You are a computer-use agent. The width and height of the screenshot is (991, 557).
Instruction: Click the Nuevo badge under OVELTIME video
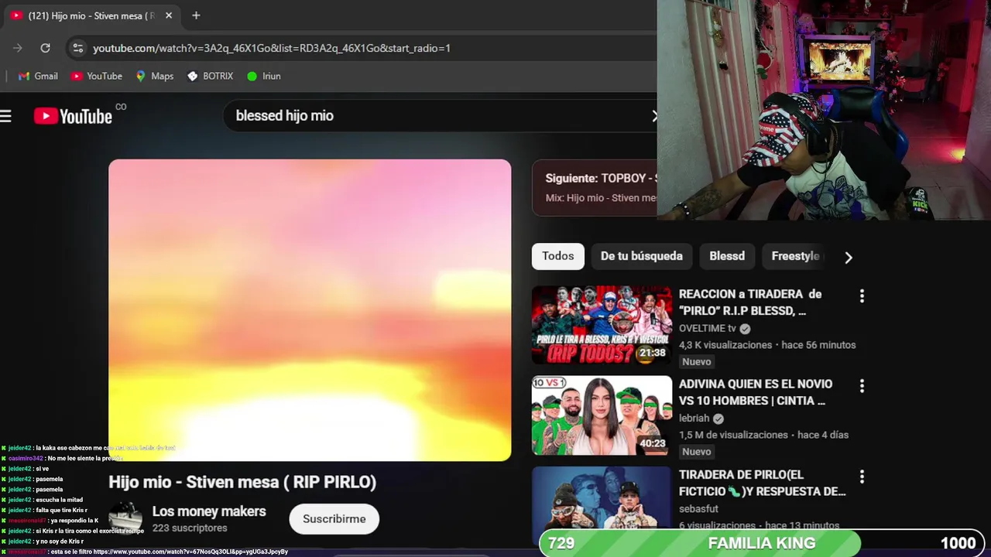coord(697,362)
